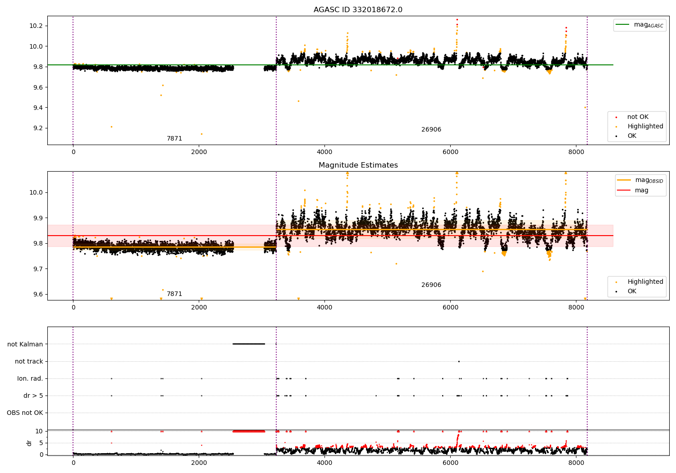
Task: Click the 26906 obsid label in top plot
Action: (431, 130)
